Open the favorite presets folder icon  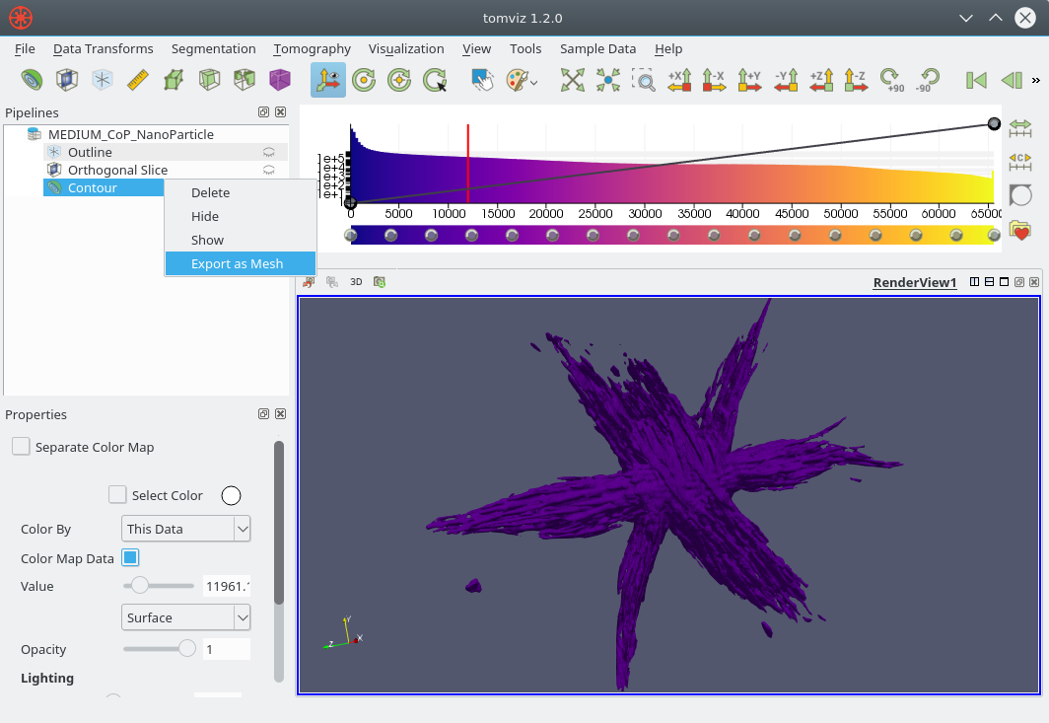pos(1020,230)
